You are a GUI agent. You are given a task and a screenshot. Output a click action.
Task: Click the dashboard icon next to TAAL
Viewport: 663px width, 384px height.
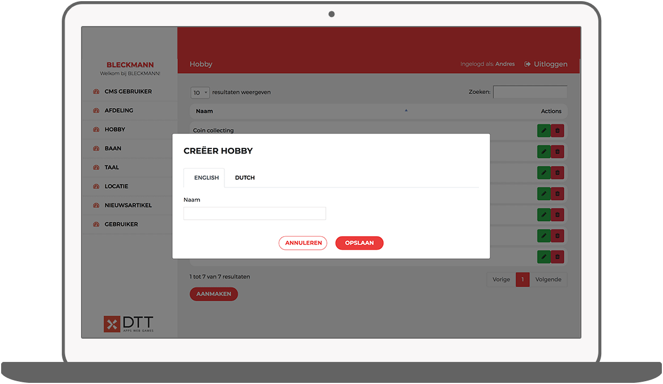96,167
